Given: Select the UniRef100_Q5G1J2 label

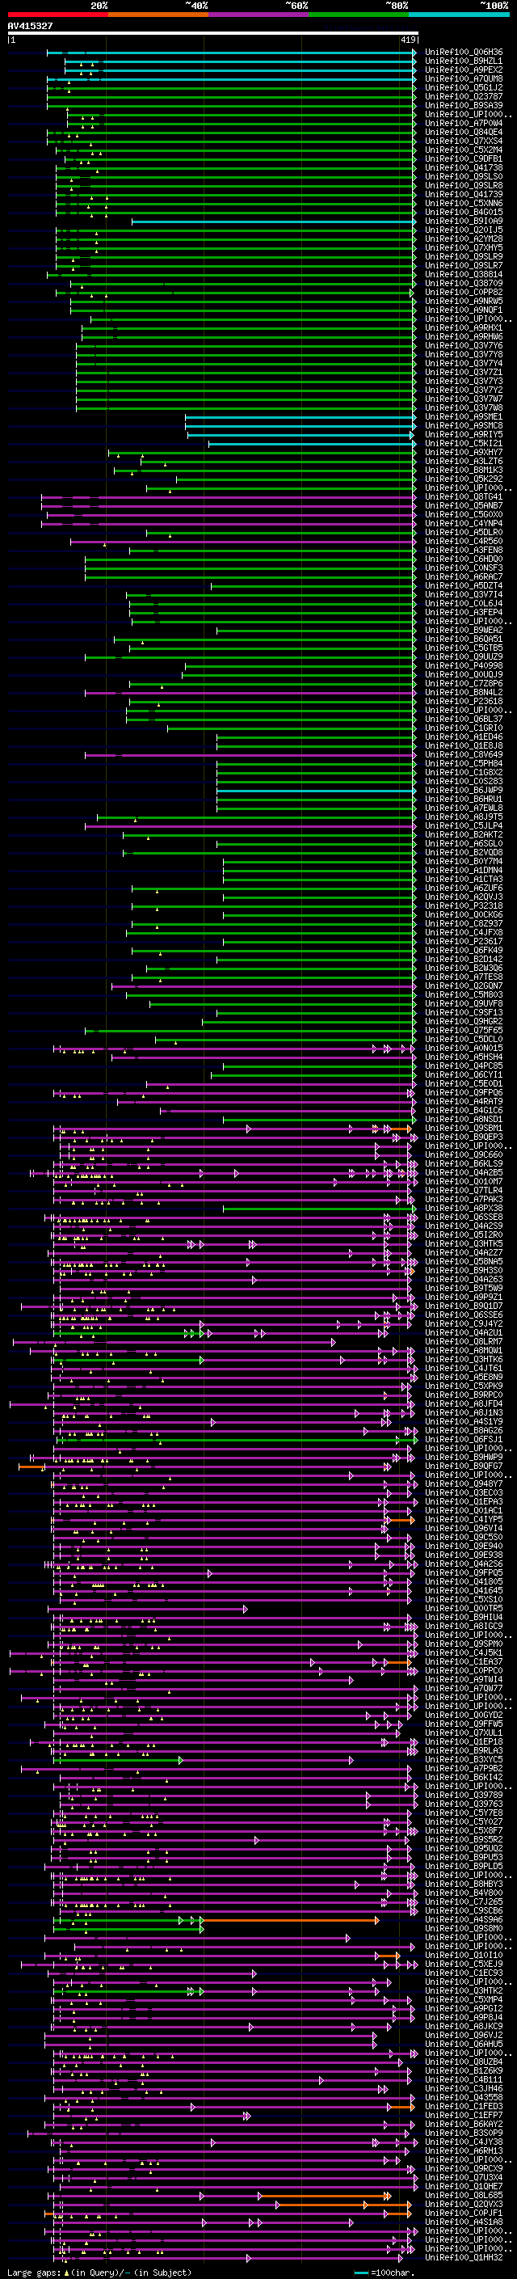Looking at the screenshot, I should 464,87.
